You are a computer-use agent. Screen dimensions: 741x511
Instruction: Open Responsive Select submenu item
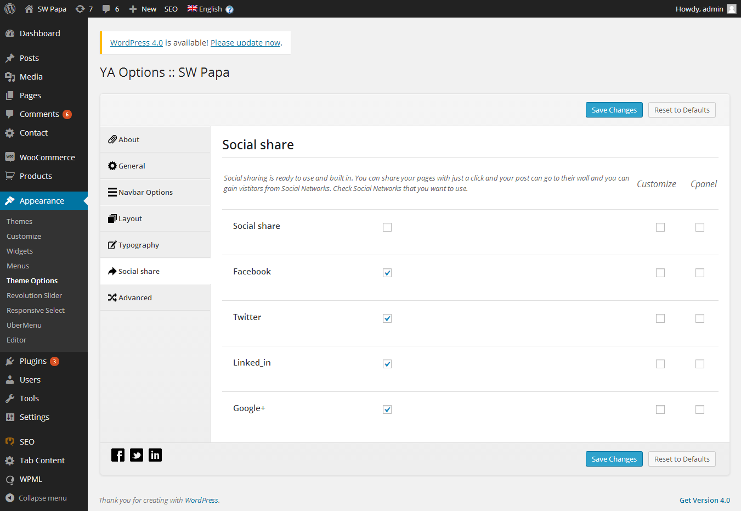(36, 310)
